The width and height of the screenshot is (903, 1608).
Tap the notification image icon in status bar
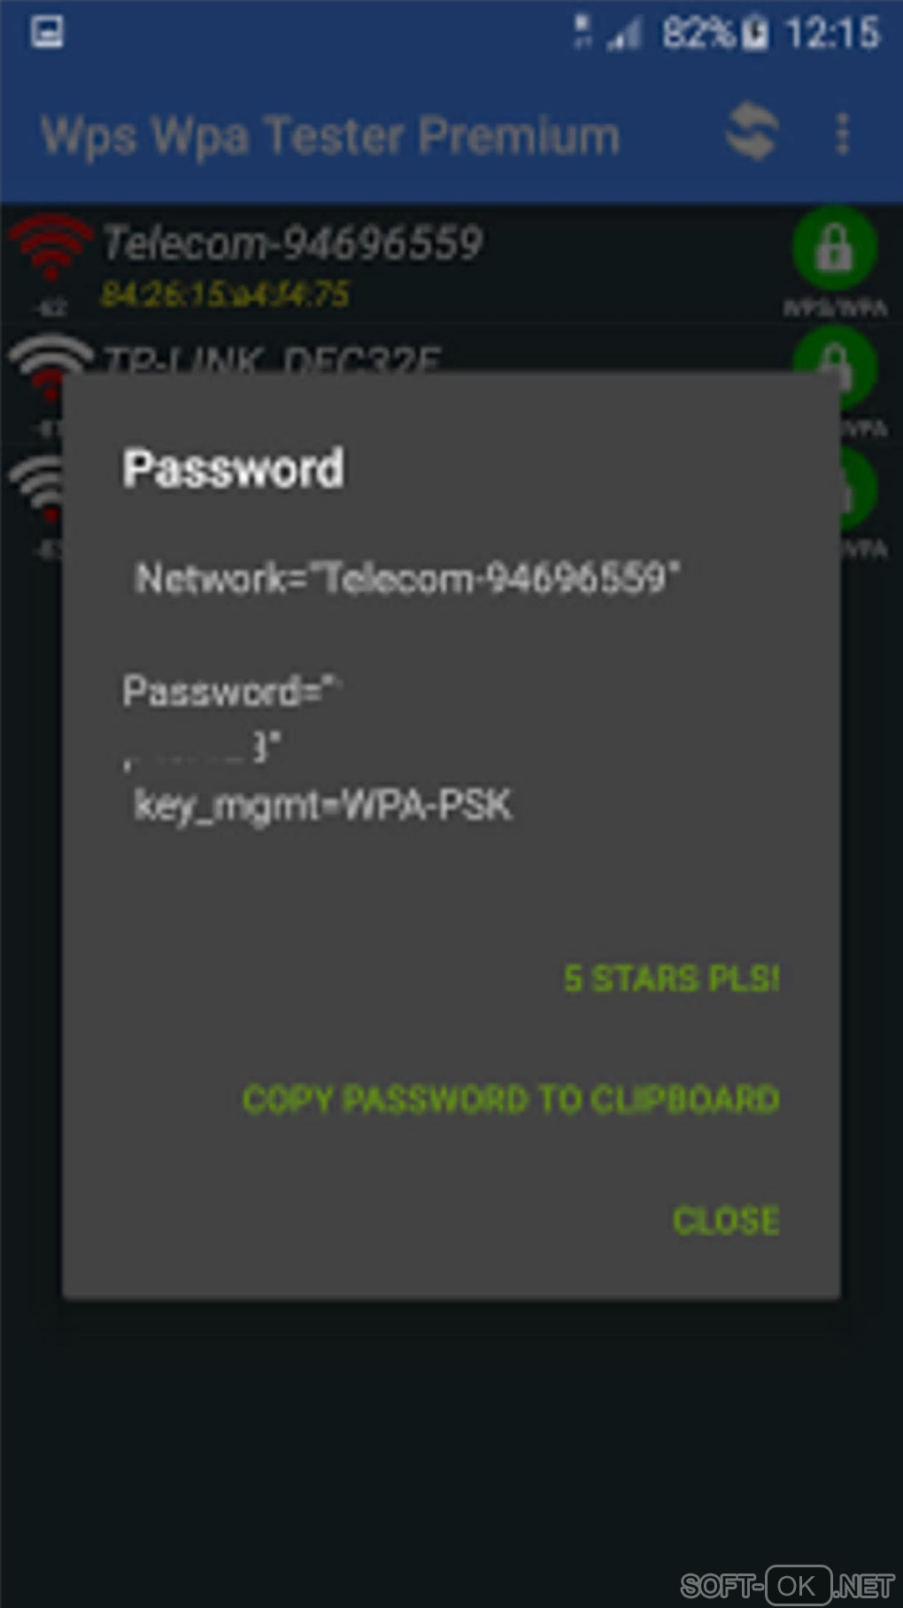[47, 33]
